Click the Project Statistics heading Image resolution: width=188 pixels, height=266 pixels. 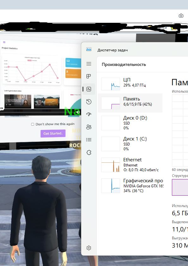pos(9,48)
